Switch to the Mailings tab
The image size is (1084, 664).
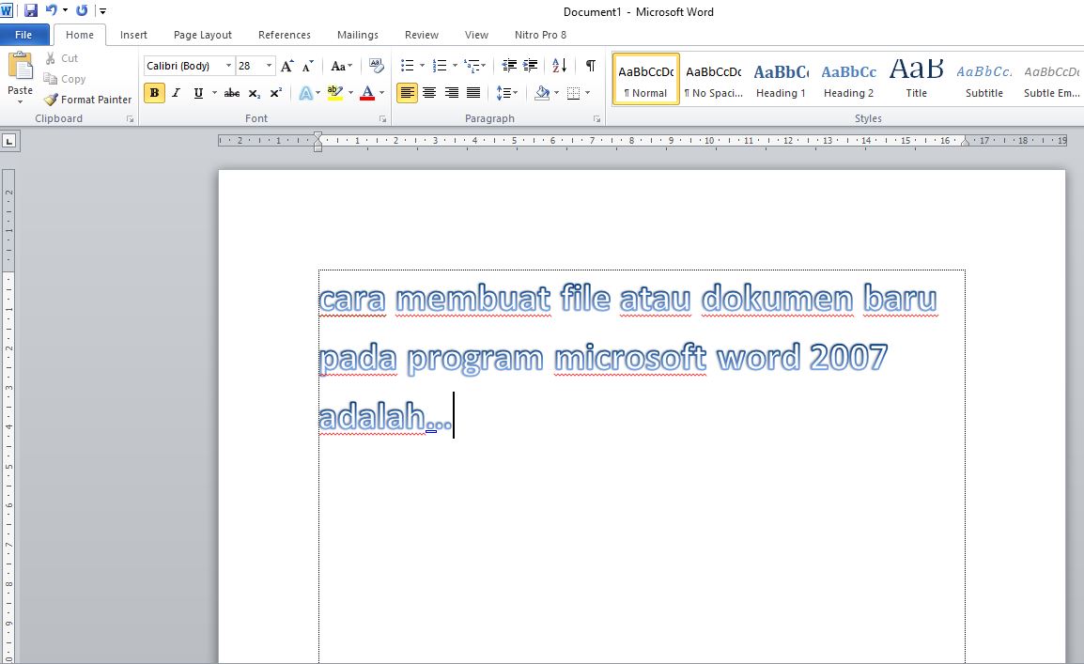(357, 35)
